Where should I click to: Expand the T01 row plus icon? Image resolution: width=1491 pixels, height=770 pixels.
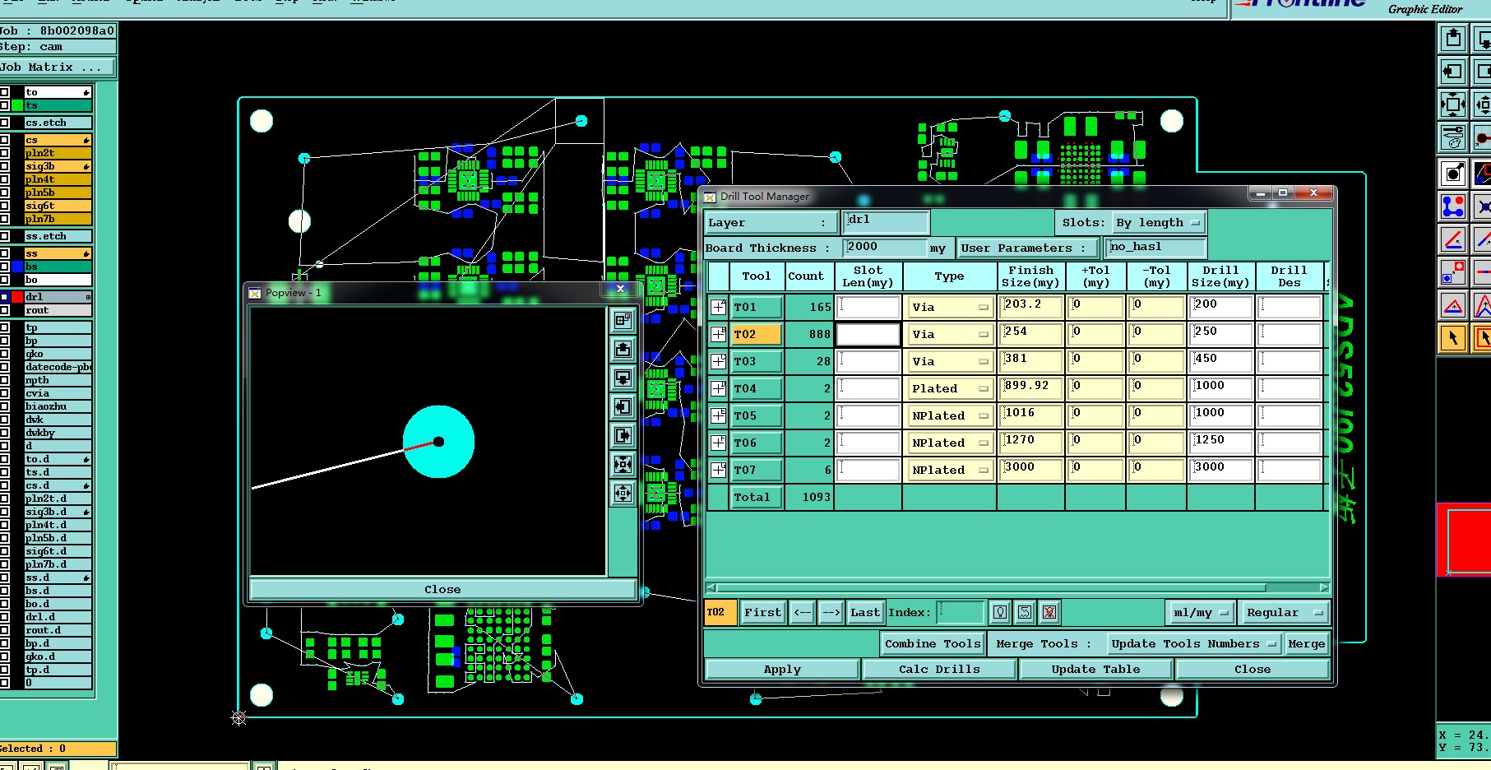[718, 307]
